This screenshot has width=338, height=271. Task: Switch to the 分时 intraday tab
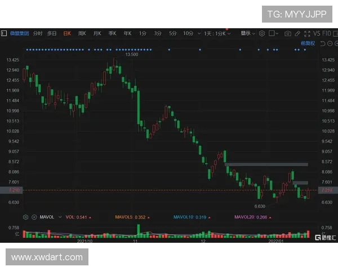(38, 33)
